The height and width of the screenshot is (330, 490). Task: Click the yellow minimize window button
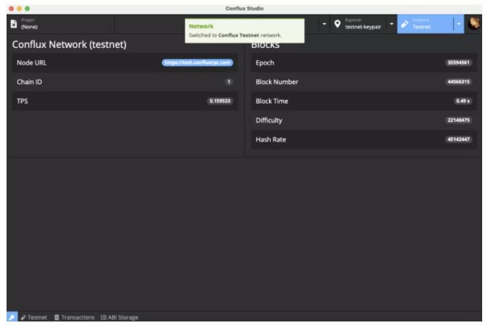[20, 9]
